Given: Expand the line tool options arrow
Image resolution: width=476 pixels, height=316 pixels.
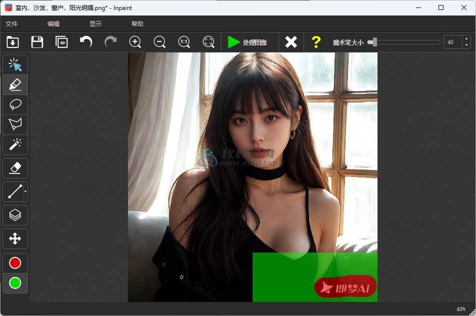Looking at the screenshot, I should [x=25, y=191].
